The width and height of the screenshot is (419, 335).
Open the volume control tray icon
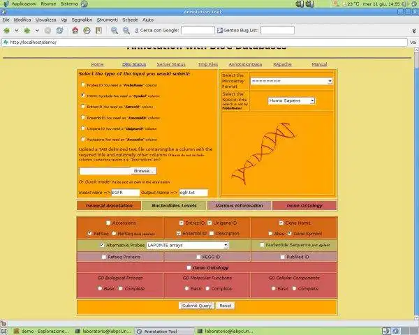(x=405, y=3)
